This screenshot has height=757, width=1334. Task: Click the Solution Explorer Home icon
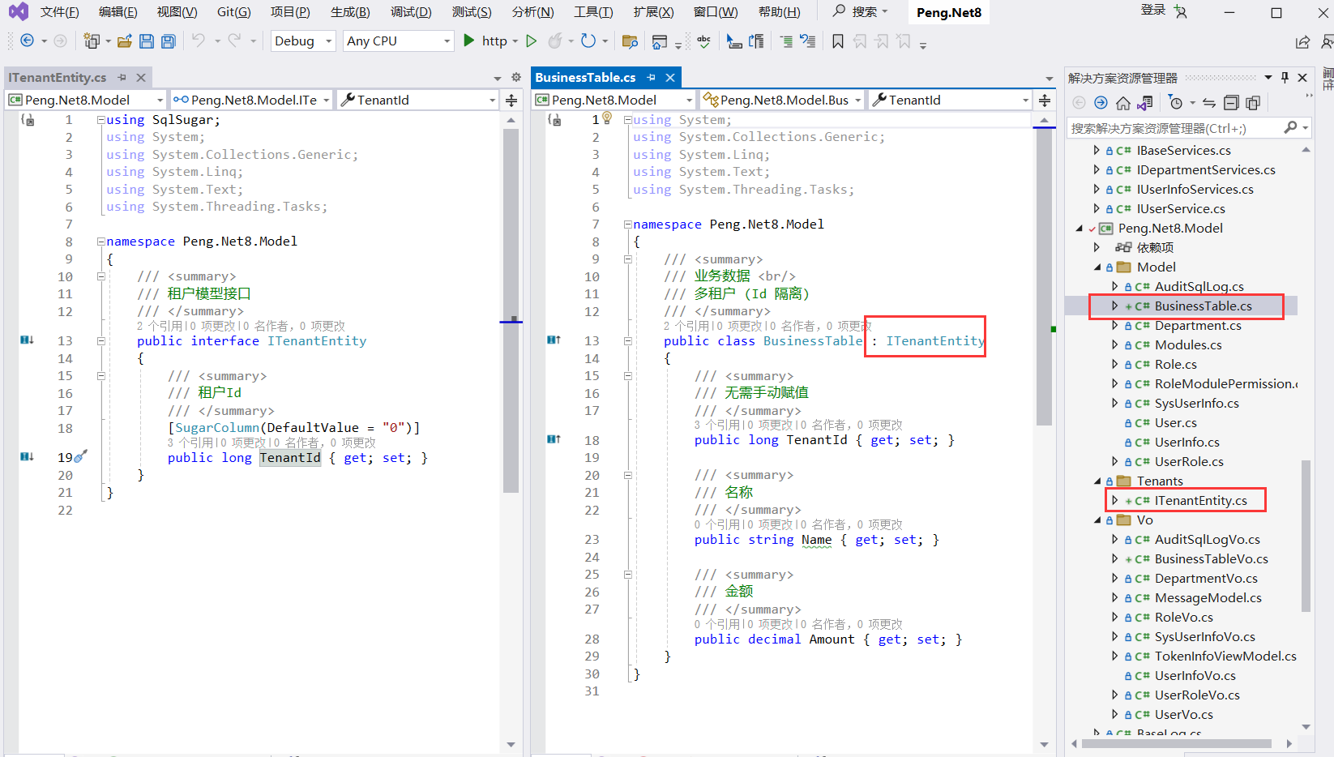pos(1122,103)
